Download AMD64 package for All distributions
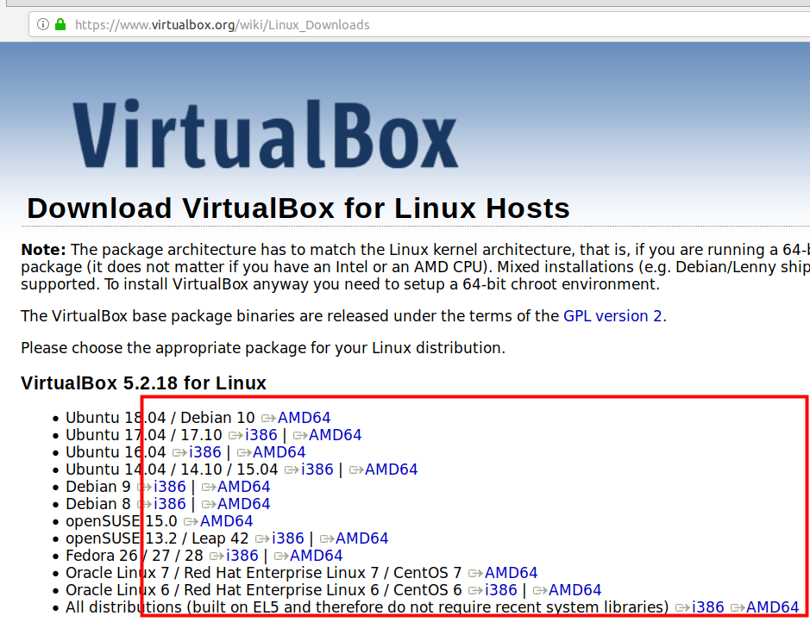Screen dimensions: 810x622 772,607
